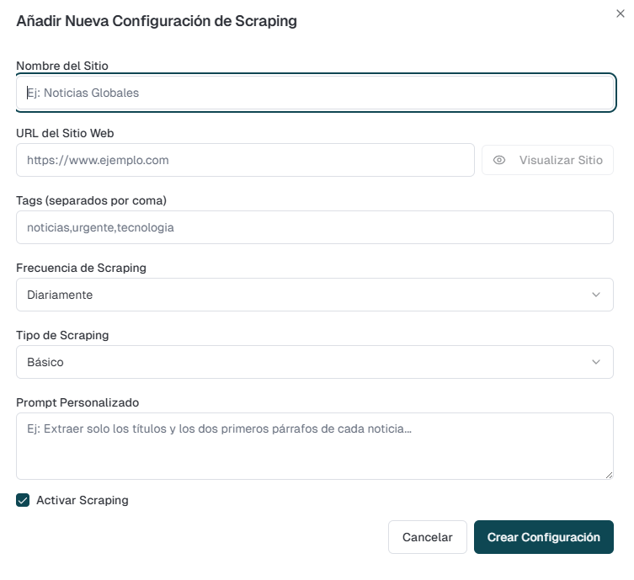634x580 pixels.
Task: Click the chevron arrow in Frecuencia de Scraping
Action: coord(596,295)
